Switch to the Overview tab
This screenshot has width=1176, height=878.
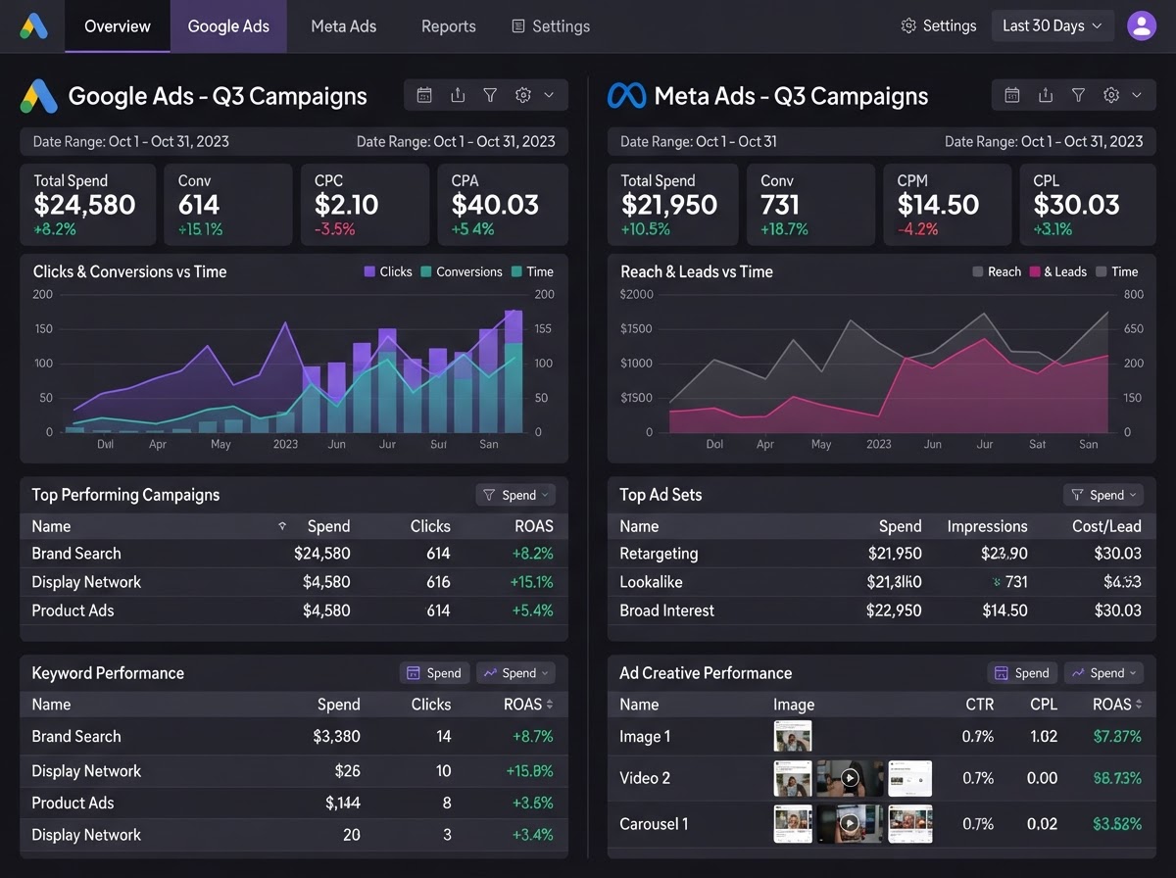(118, 26)
